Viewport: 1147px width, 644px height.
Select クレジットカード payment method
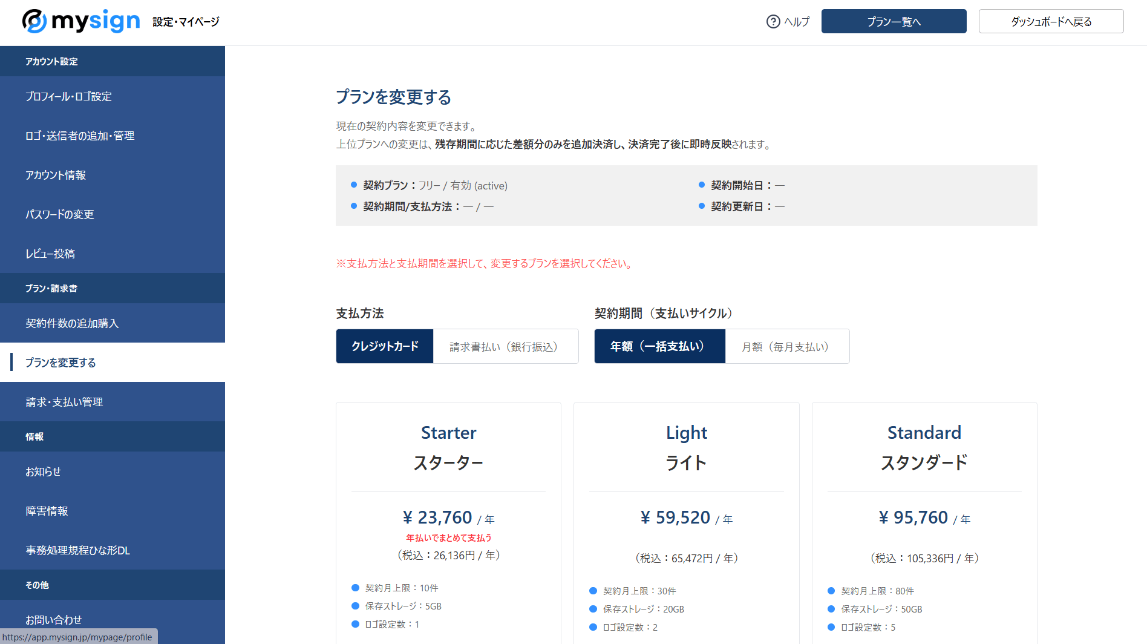tap(384, 346)
